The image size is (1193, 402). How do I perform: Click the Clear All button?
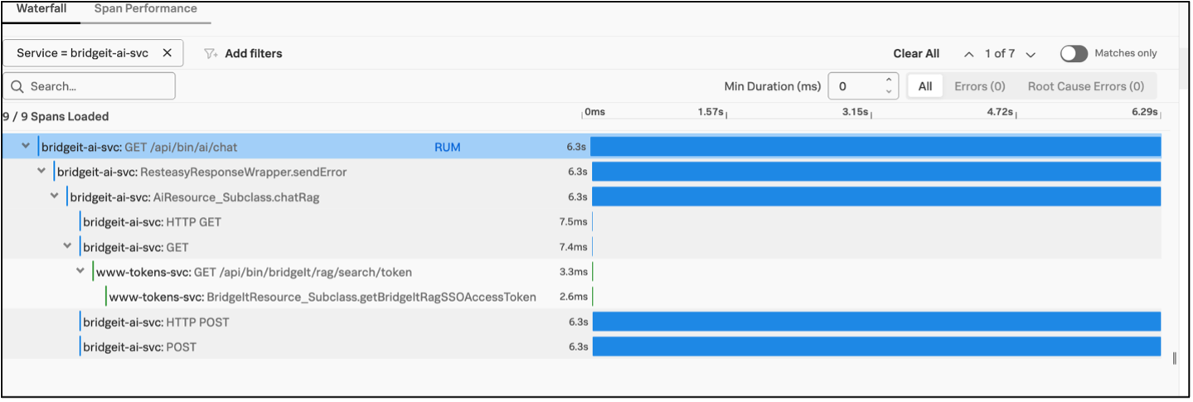(x=915, y=53)
